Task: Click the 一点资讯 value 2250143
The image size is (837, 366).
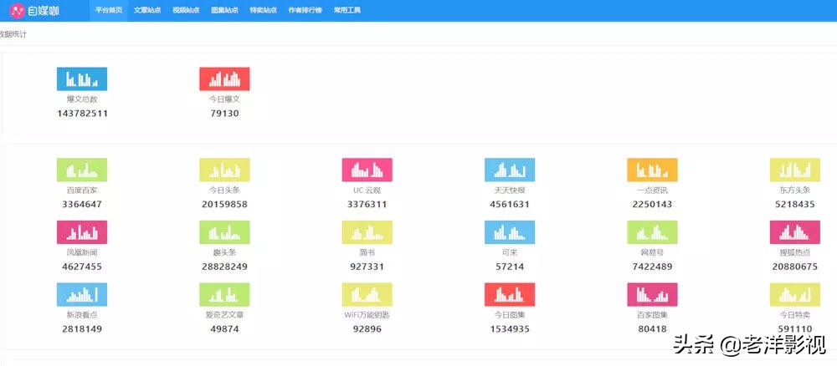Action: tap(652, 204)
